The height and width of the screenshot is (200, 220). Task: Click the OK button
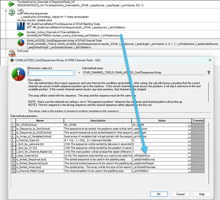pyautogui.click(x=159, y=194)
